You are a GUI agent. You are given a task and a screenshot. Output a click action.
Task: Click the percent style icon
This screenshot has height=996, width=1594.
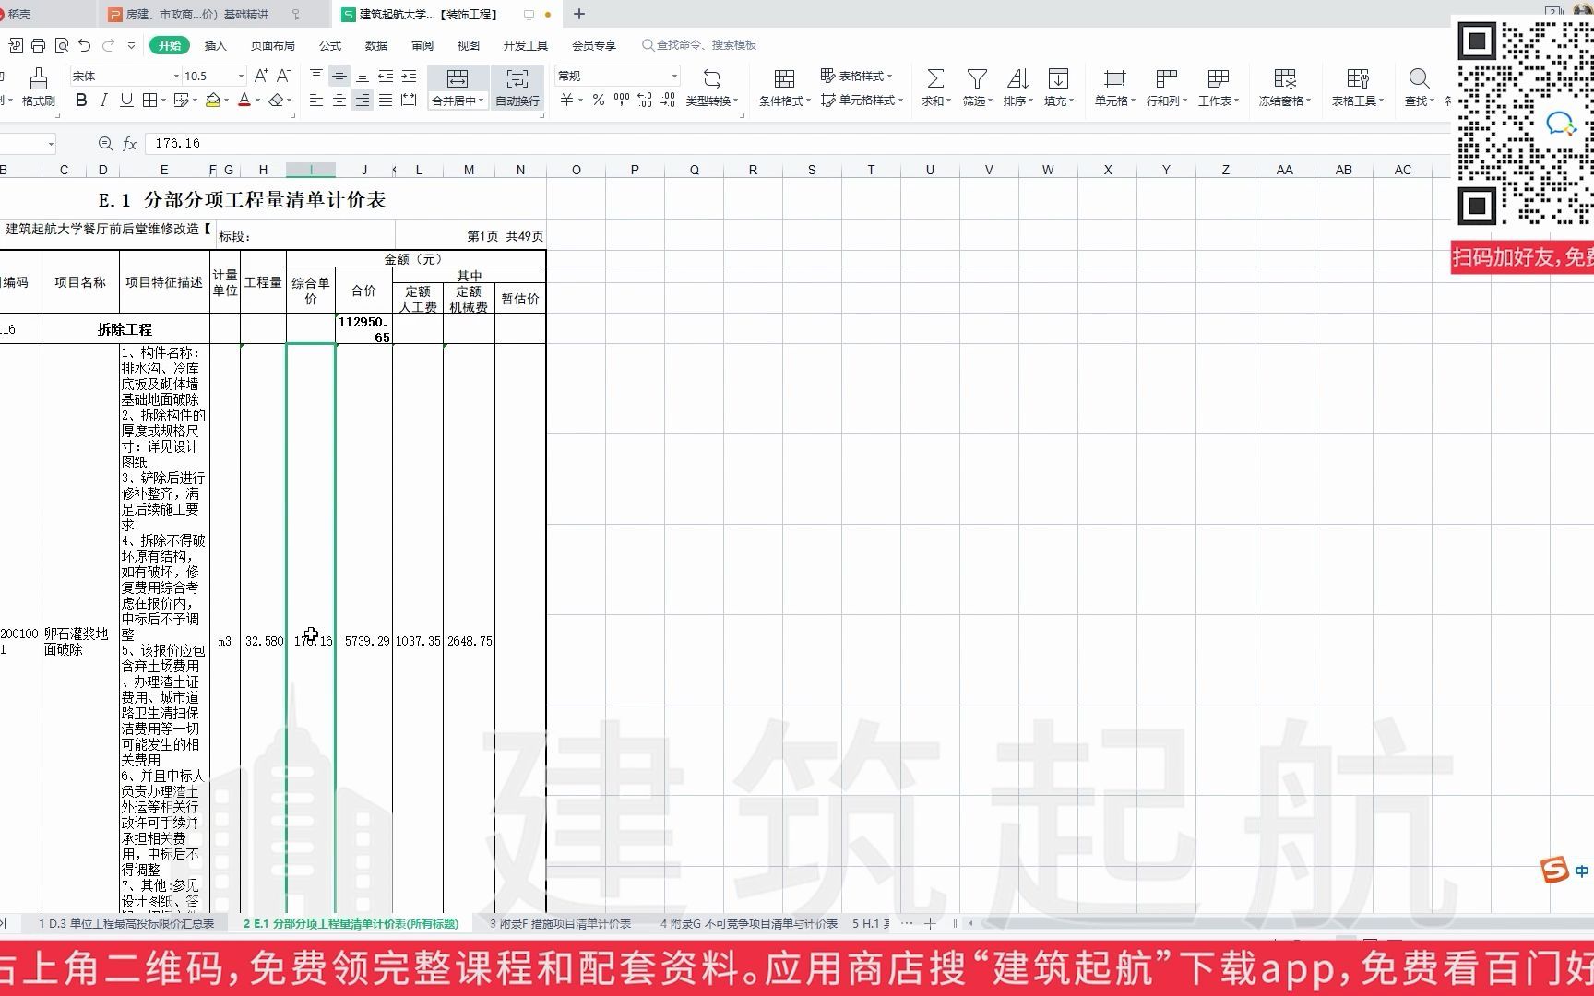click(599, 101)
